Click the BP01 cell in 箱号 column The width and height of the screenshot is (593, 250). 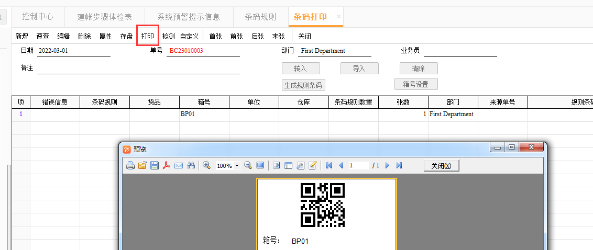tap(204, 114)
